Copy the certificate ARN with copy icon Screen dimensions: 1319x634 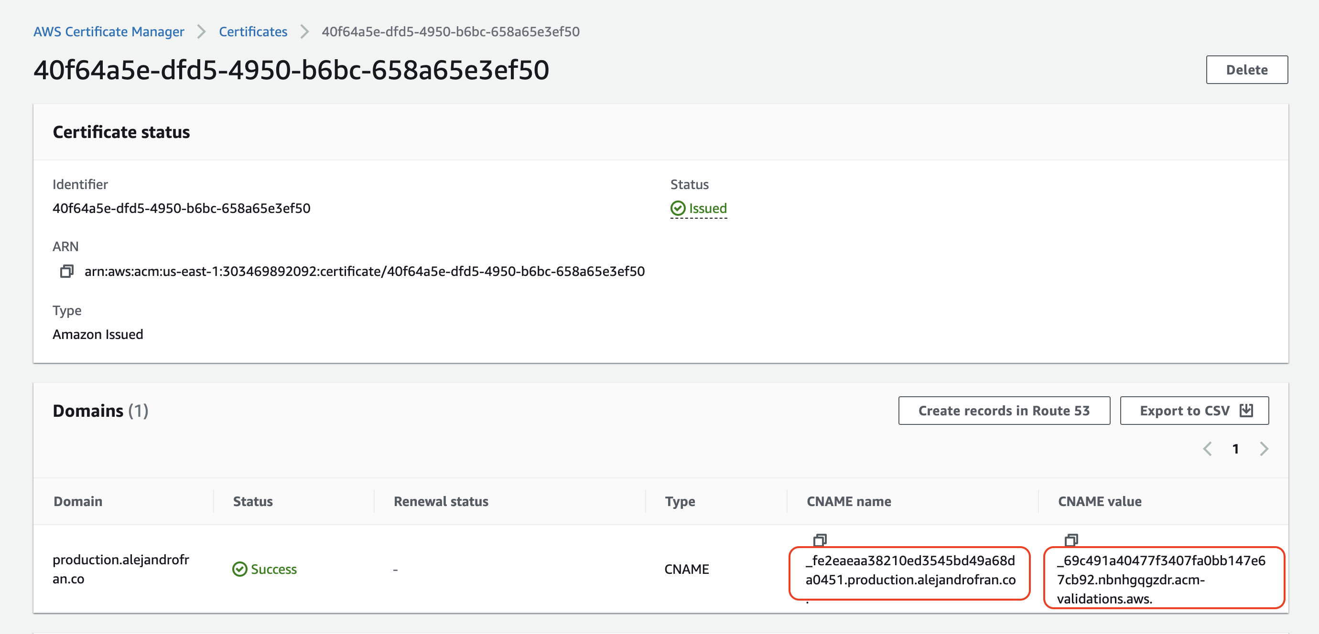66,271
